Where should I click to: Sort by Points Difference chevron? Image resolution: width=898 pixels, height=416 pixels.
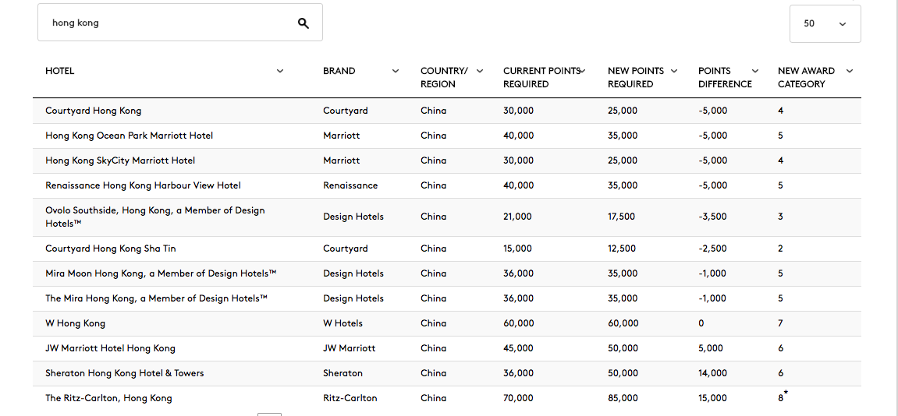pos(754,71)
